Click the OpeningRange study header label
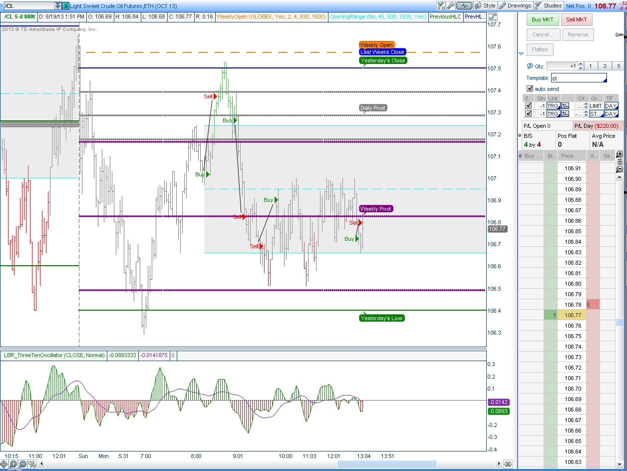627x471 pixels. click(378, 16)
